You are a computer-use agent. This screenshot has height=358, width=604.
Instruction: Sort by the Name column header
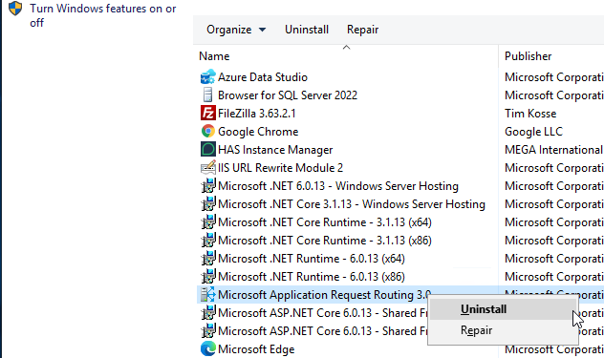214,56
